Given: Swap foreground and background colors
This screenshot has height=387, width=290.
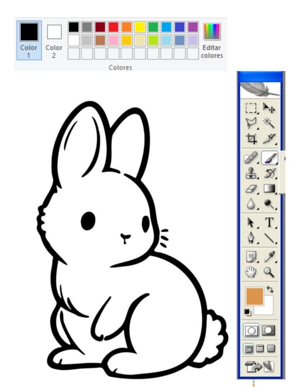Looking at the screenshot, I should (x=270, y=289).
